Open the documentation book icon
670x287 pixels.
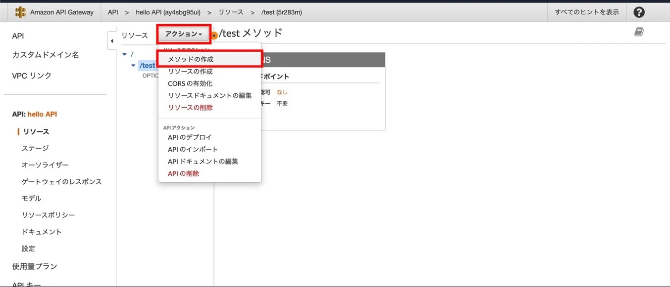coord(639,32)
